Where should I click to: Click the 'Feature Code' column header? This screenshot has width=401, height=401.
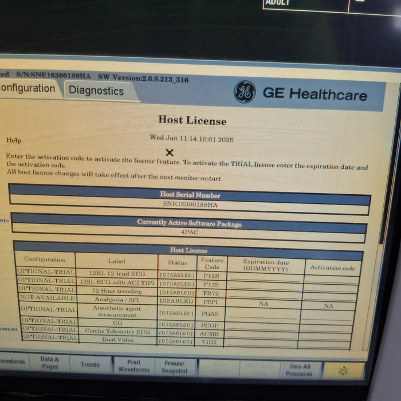pos(212,264)
